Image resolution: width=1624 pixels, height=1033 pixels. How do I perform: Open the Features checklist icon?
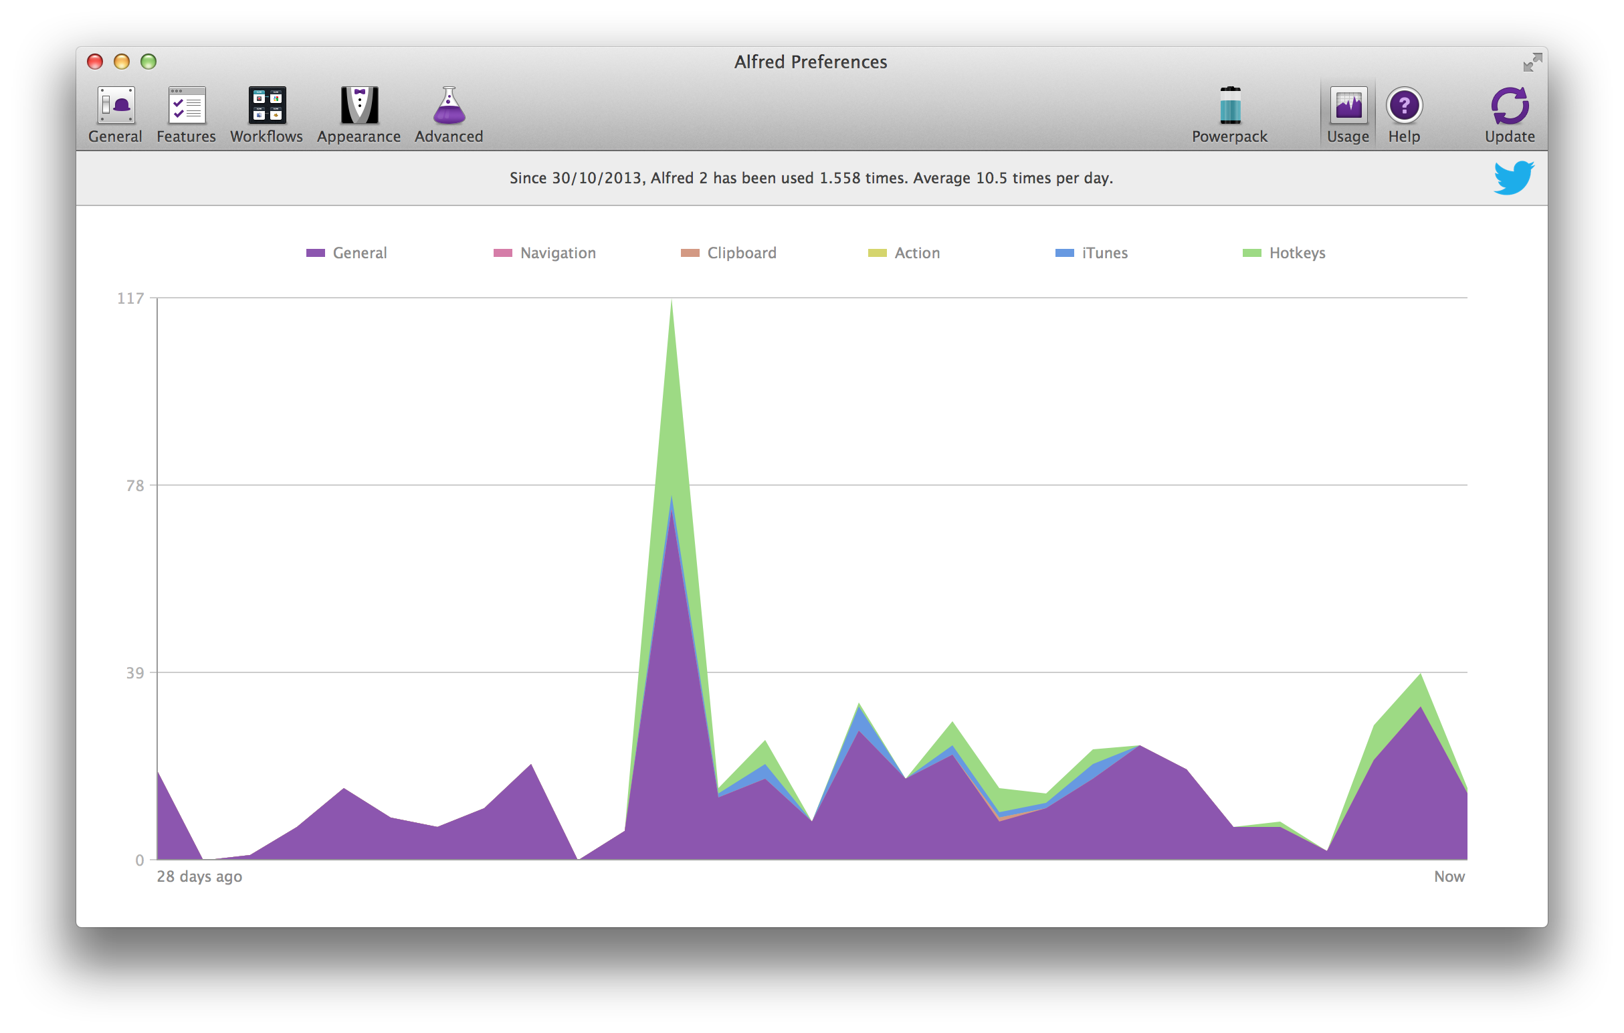(186, 106)
